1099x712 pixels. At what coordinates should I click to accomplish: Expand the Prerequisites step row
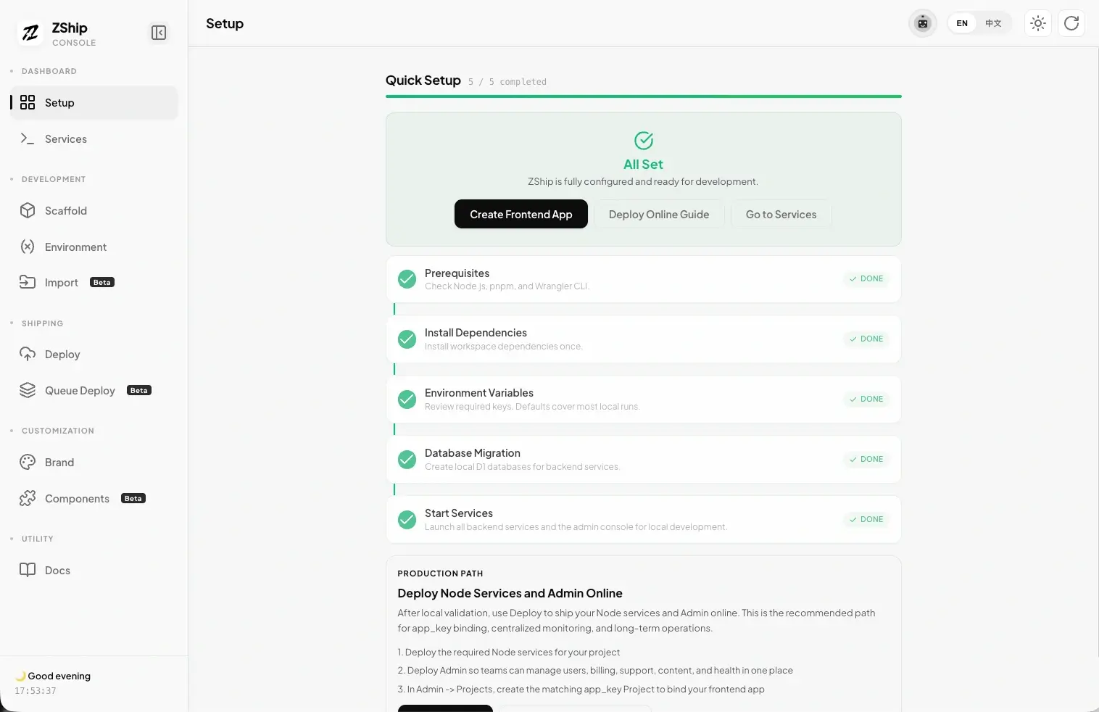coord(644,279)
